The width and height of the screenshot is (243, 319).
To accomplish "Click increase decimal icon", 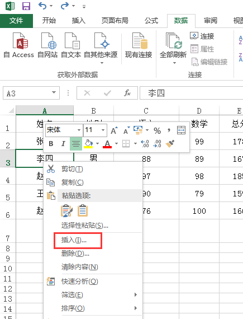I will [x=145, y=144].
